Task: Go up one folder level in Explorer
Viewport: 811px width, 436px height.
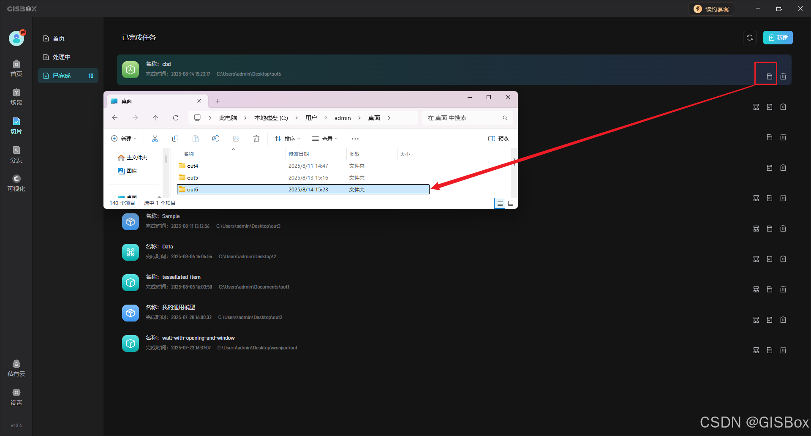Action: 155,118
